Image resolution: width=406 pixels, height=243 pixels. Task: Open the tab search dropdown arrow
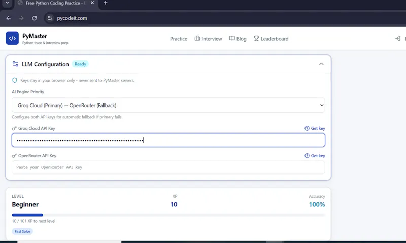7,3
